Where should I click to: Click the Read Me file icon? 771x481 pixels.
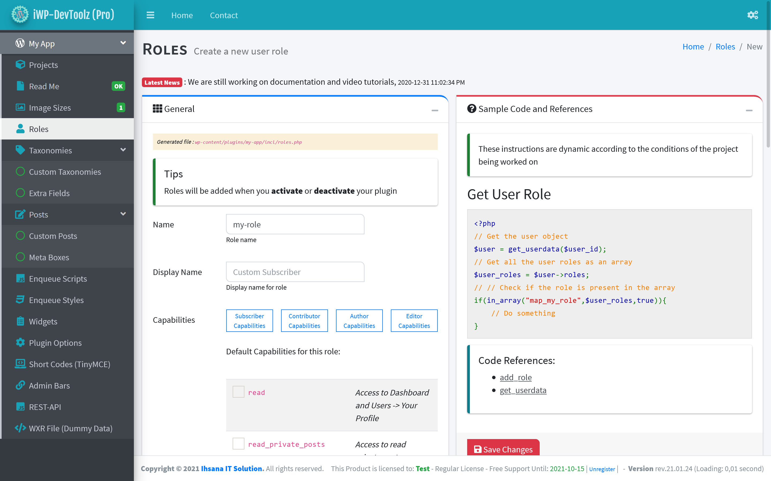pos(20,86)
